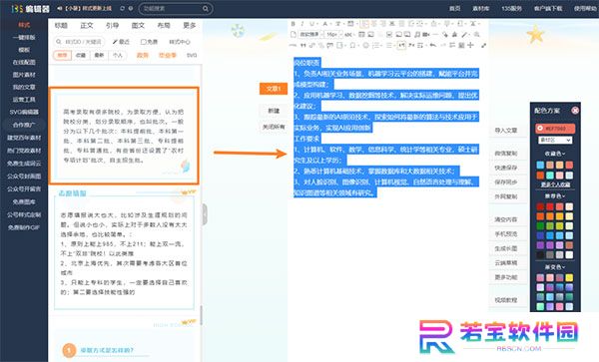
Task: Open the color scheme select dropdown
Action: pyautogui.click(x=555, y=141)
